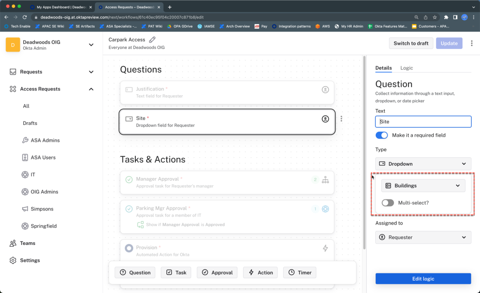Open the browser extensions puzzle icon
This screenshot has width=480, height=293.
446,17
